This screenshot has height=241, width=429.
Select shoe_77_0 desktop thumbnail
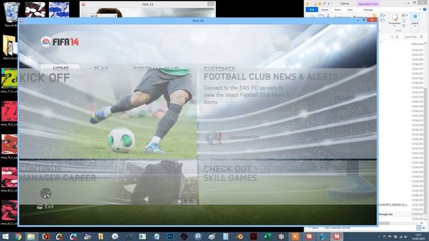coord(9,80)
